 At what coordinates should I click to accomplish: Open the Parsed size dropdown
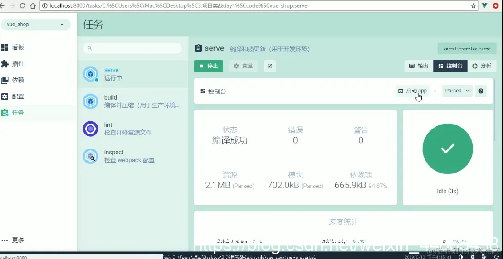pyautogui.click(x=457, y=91)
